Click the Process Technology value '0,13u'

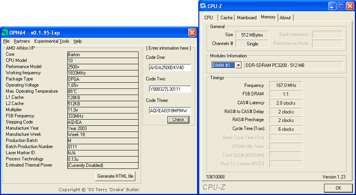point(103,159)
